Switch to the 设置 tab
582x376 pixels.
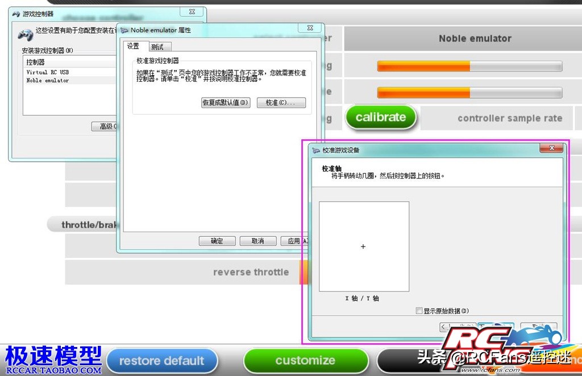[x=134, y=46]
